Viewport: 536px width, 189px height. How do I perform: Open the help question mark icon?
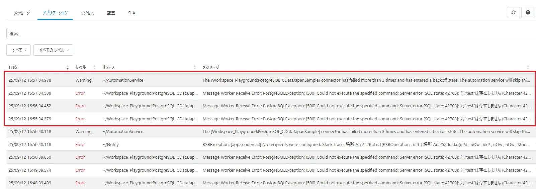coord(528,12)
